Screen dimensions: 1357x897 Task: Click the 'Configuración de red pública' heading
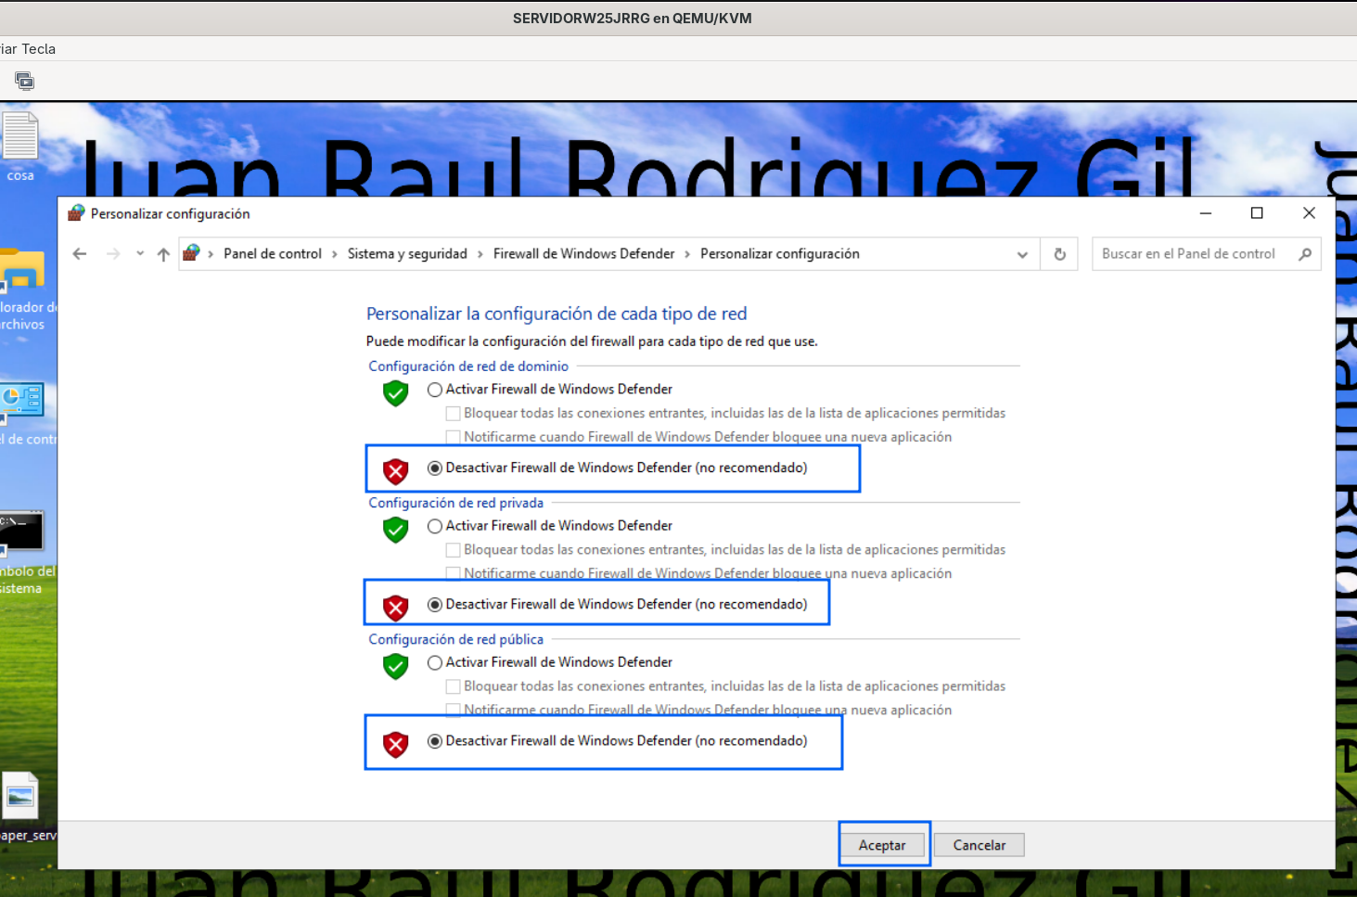pos(456,639)
